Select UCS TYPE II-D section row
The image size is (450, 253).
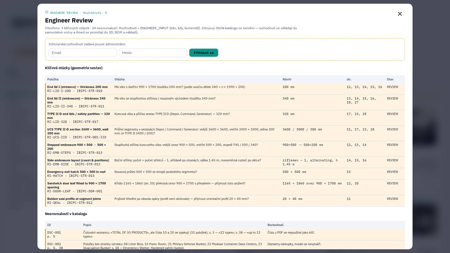click(x=225, y=133)
